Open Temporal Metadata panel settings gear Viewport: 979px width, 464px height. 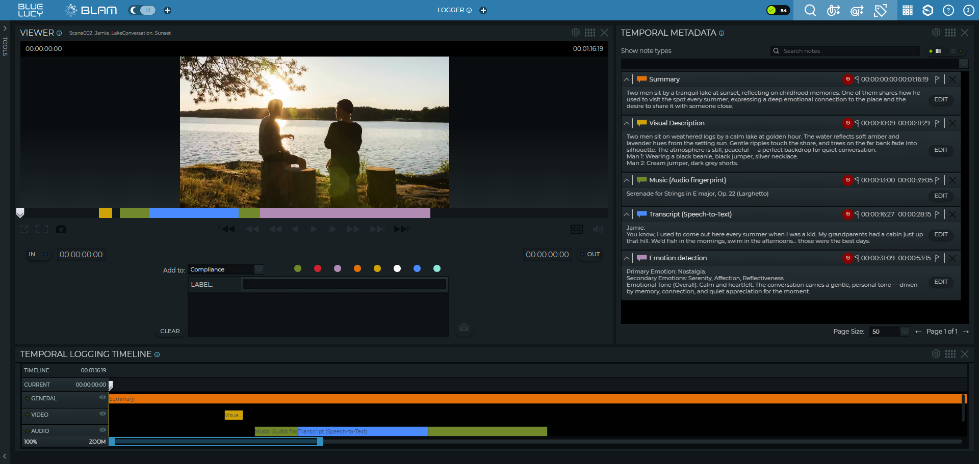pyautogui.click(x=936, y=33)
